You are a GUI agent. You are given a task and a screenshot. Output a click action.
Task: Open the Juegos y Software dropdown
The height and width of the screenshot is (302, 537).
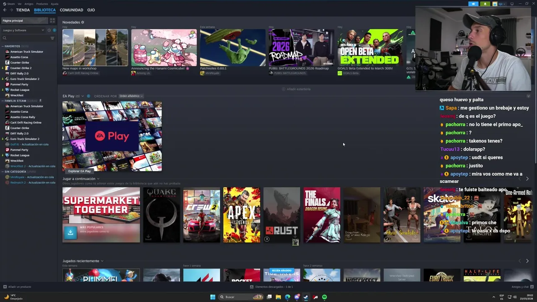[23, 30]
